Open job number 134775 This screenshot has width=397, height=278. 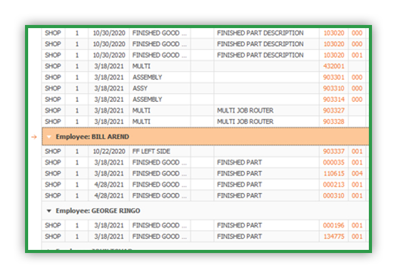(x=334, y=237)
